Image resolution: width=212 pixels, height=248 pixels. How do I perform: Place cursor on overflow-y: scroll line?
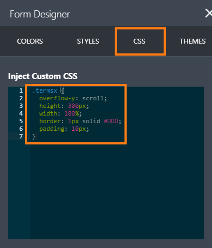tap(73, 98)
